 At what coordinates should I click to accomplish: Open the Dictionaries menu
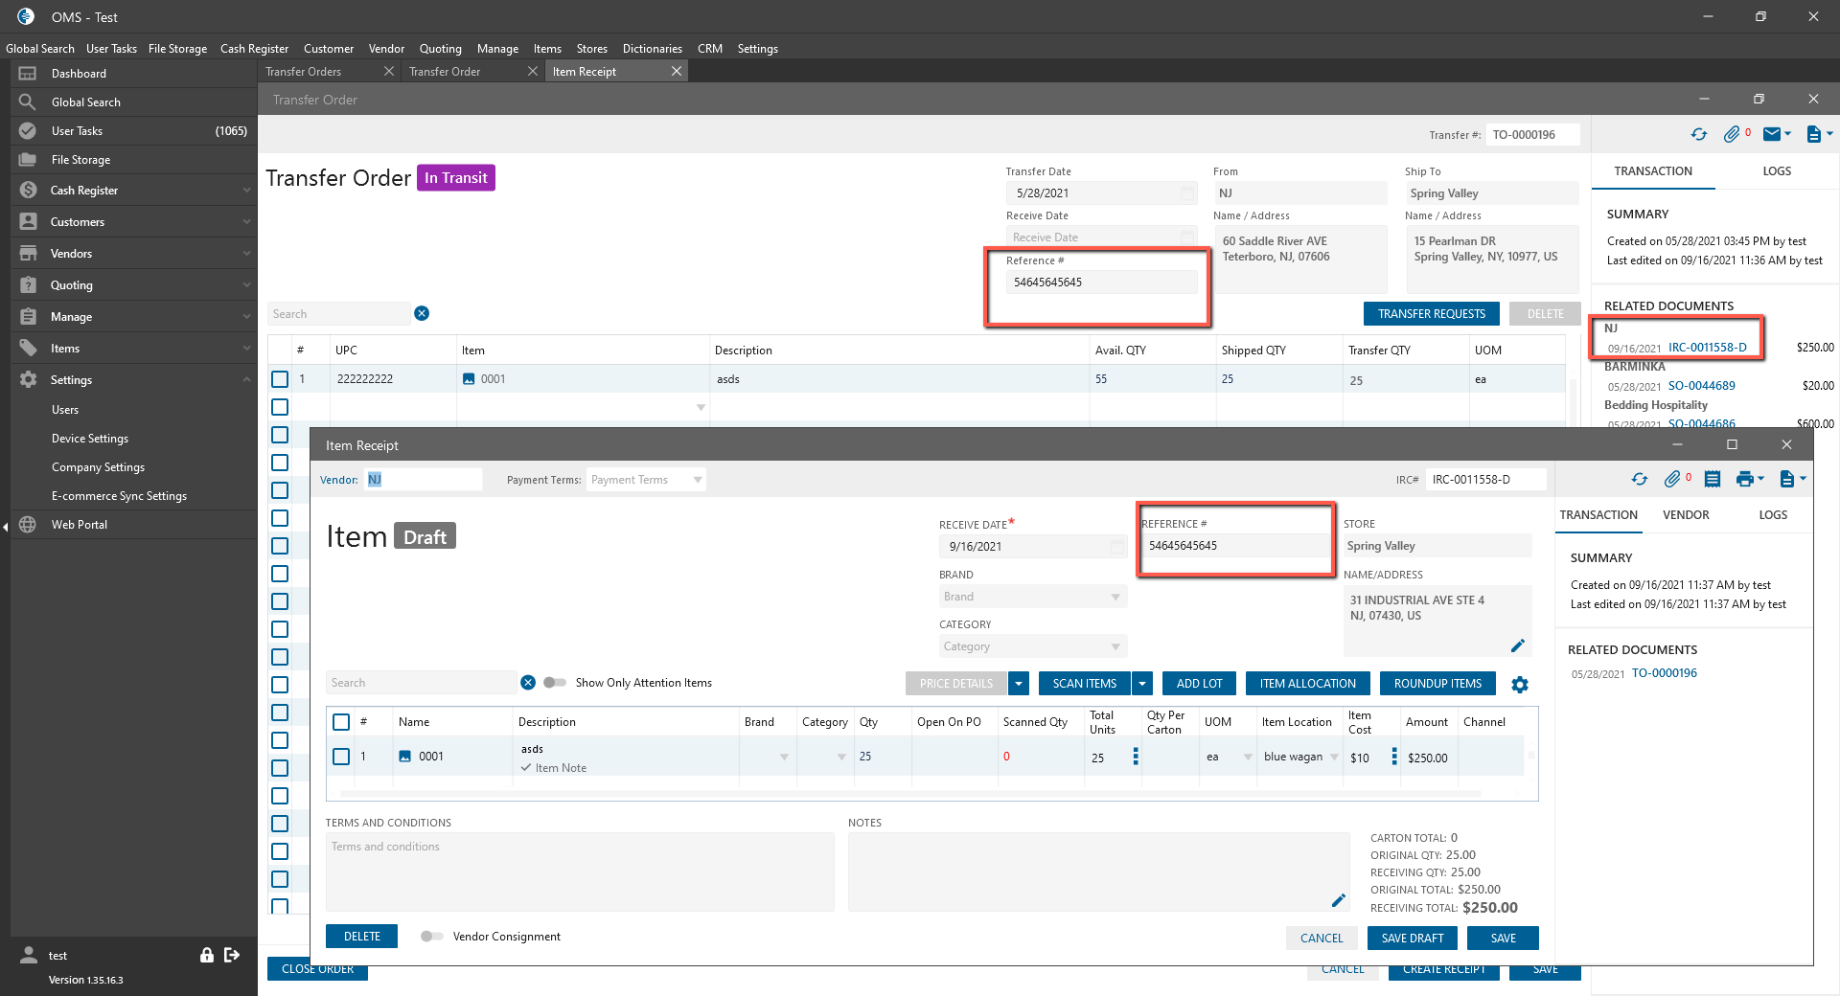pos(653,49)
